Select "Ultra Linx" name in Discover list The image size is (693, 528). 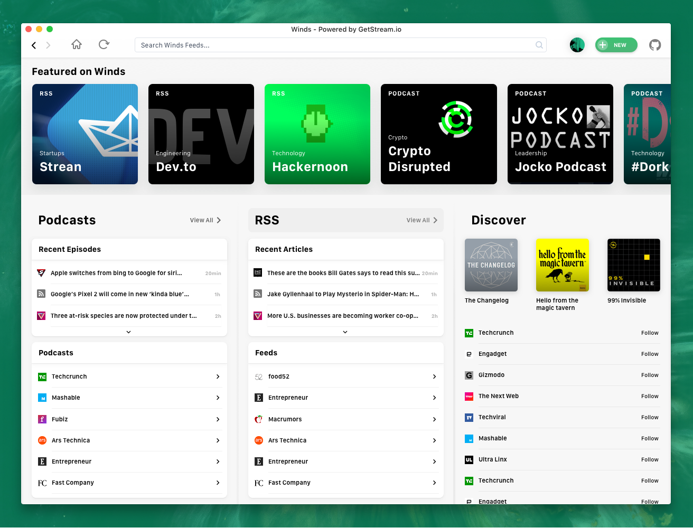[493, 460]
